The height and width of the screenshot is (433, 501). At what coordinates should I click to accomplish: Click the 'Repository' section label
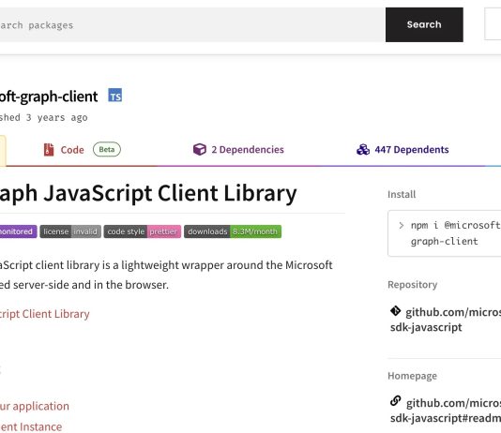(413, 284)
